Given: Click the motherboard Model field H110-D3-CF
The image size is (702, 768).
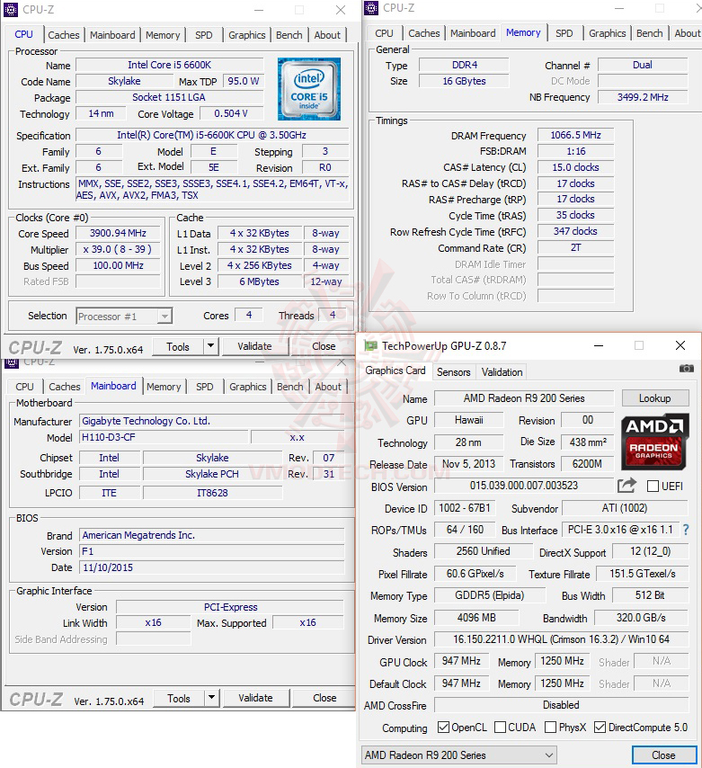Looking at the screenshot, I should pyautogui.click(x=164, y=437).
